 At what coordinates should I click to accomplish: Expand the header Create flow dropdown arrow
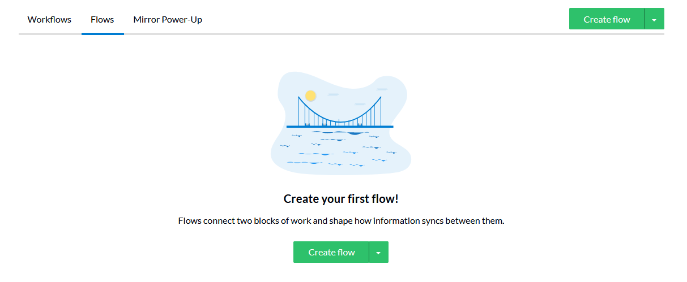(x=655, y=19)
